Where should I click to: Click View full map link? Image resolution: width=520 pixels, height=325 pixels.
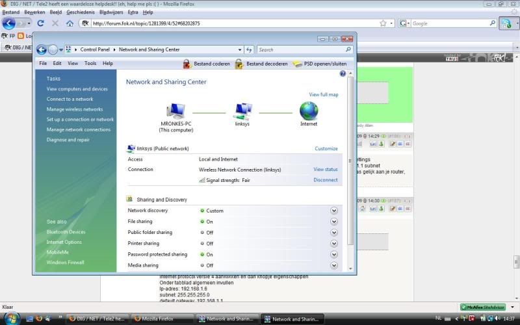click(x=324, y=94)
